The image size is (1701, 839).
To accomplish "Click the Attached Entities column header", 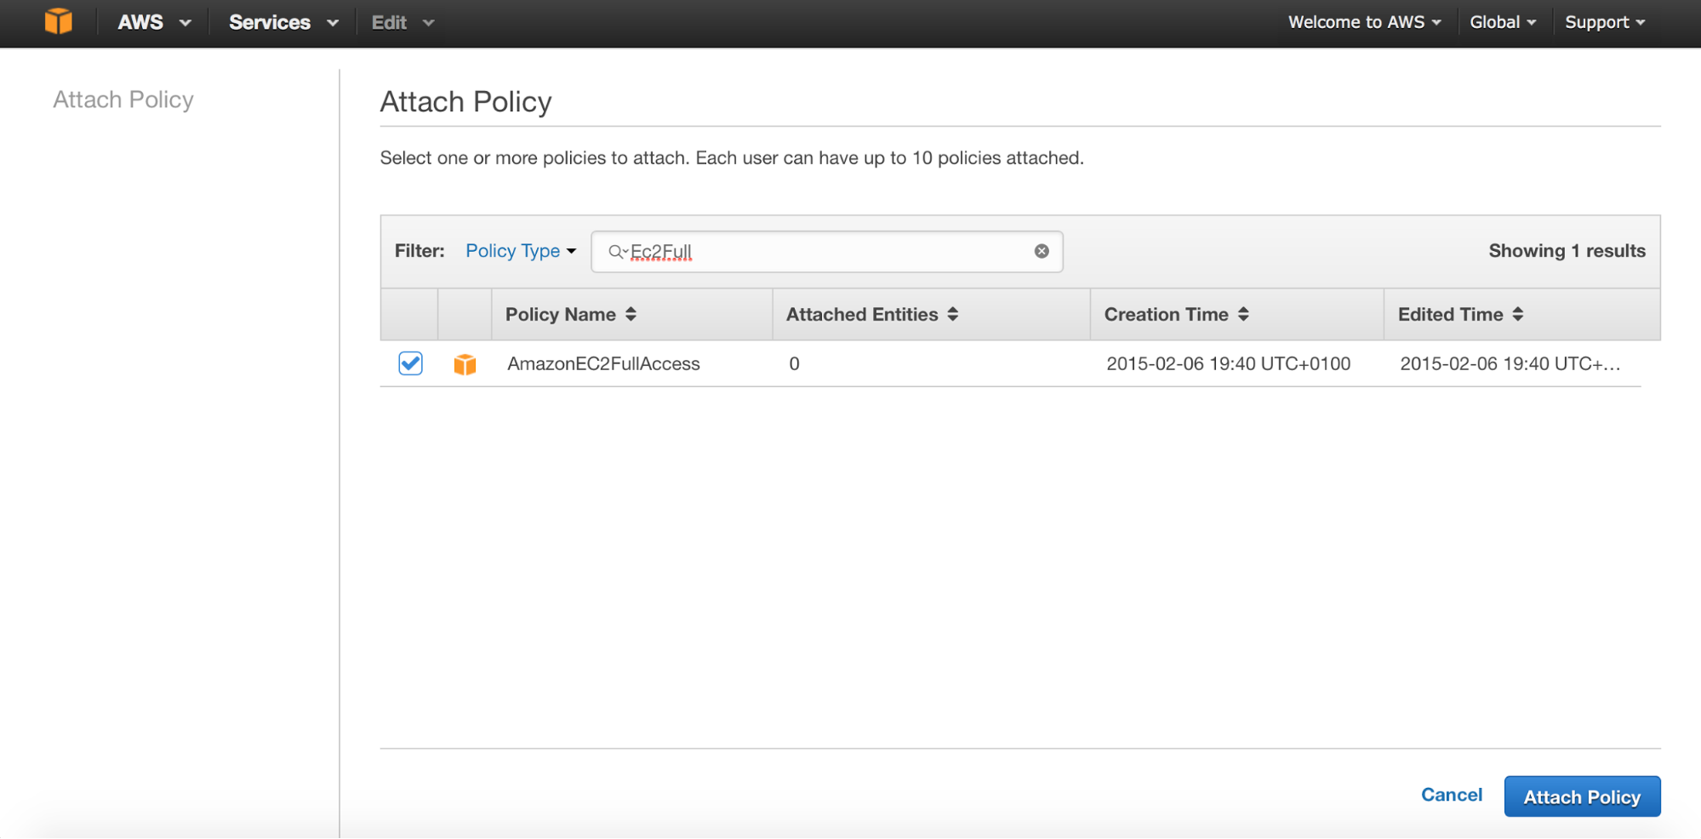I will pyautogui.click(x=932, y=314).
